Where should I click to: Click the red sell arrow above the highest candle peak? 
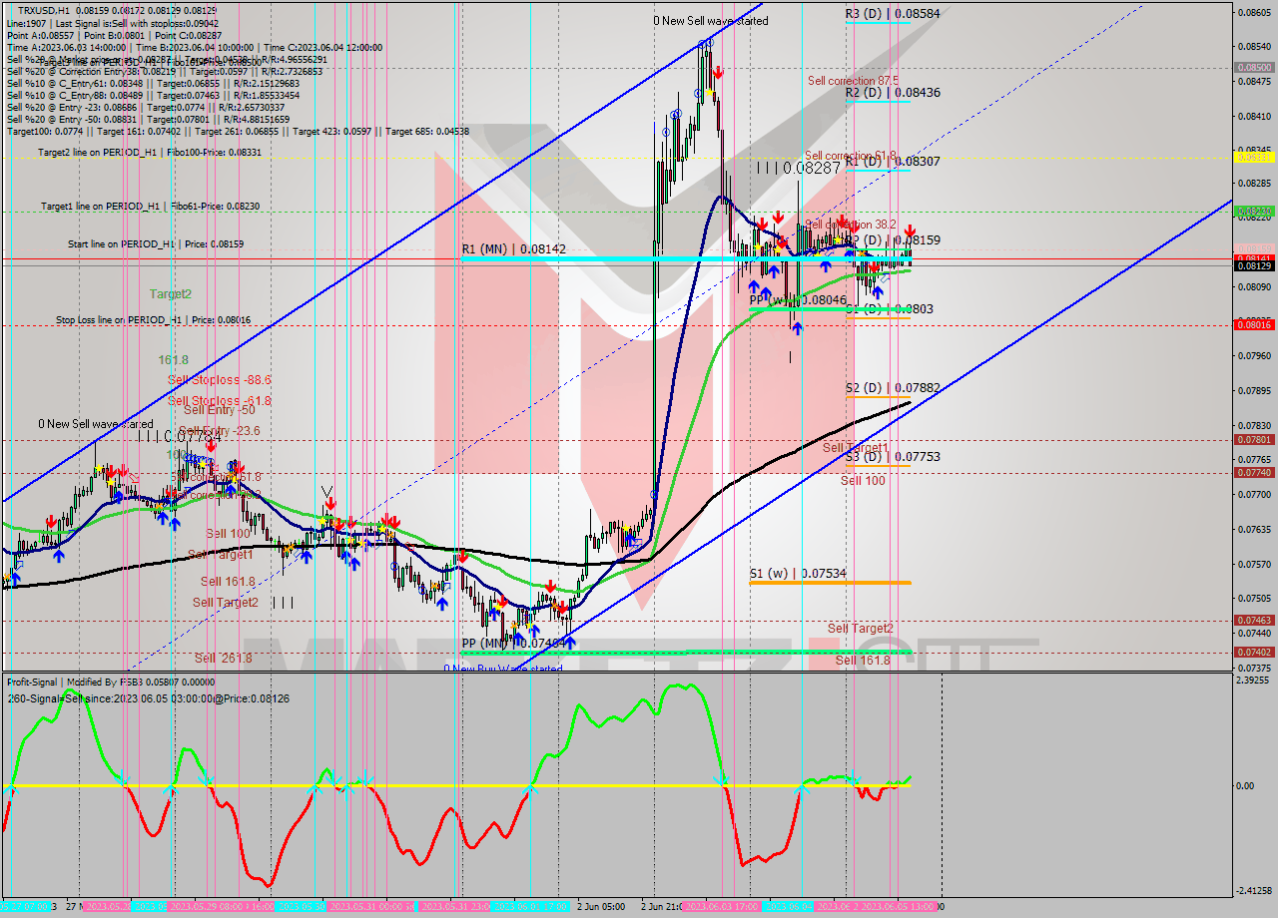(719, 71)
